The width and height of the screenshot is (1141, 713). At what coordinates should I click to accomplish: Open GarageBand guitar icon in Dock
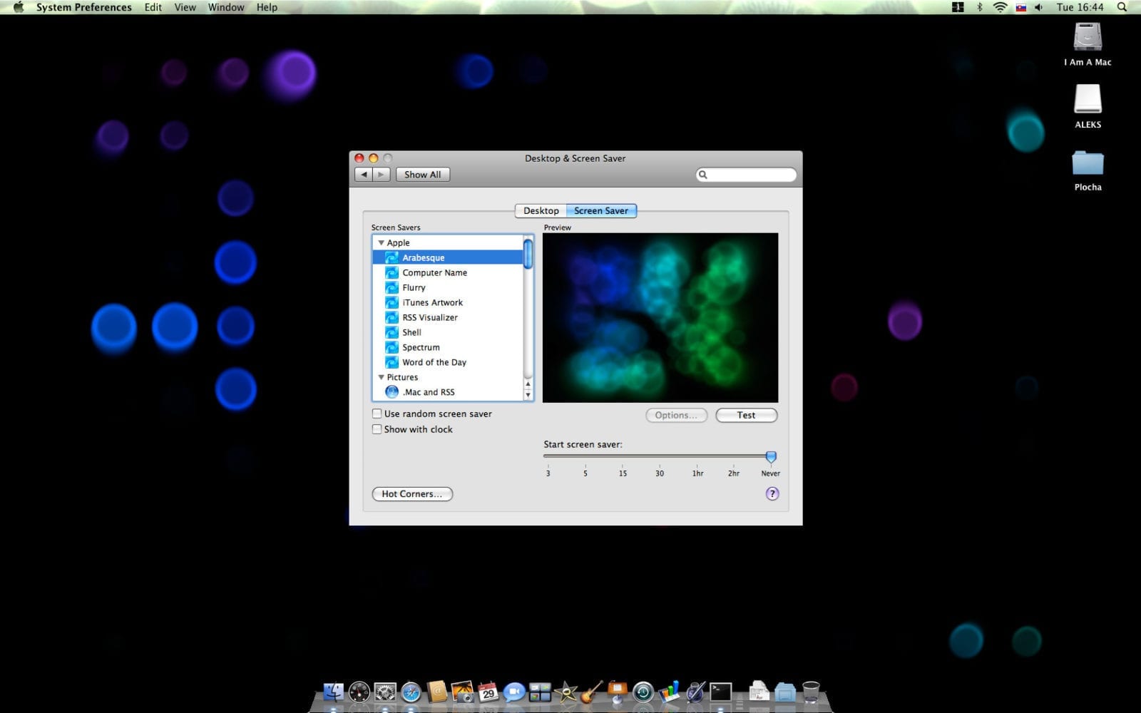coord(591,692)
